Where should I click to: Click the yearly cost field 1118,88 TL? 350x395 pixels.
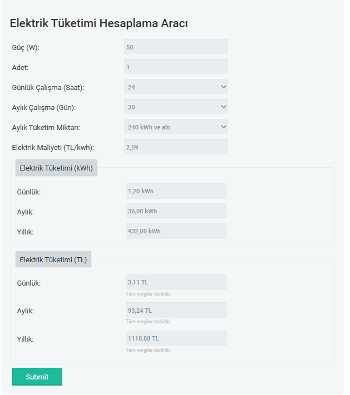pyautogui.click(x=176, y=338)
